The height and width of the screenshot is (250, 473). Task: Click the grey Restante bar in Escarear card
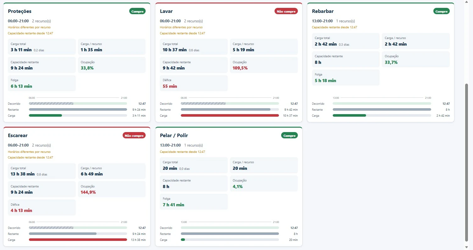pyautogui.click(x=63, y=234)
